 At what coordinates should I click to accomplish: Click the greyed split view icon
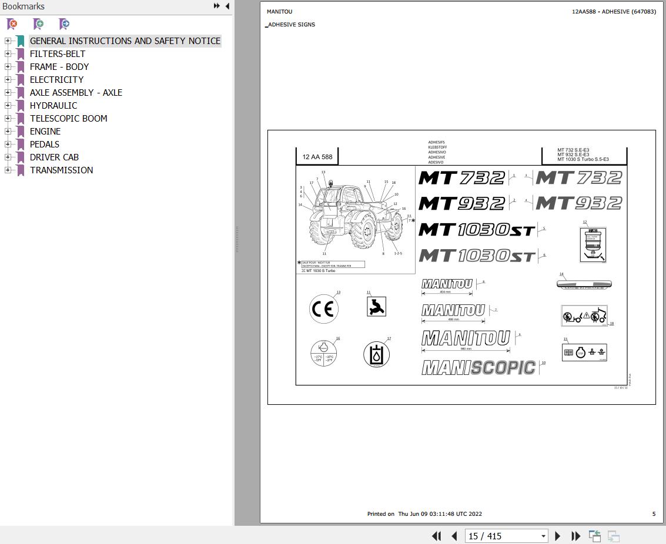click(613, 536)
